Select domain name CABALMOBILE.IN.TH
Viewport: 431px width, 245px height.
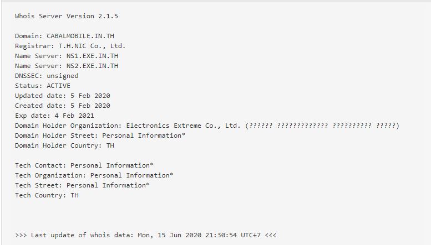pos(80,36)
